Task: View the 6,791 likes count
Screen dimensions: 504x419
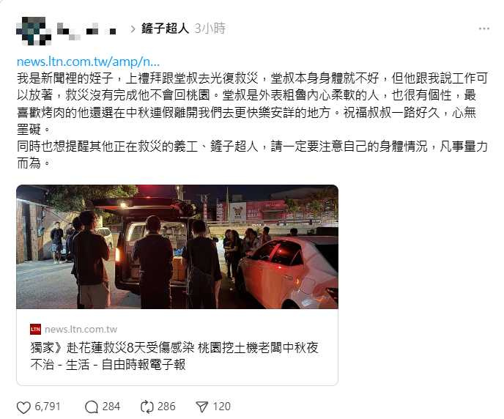Action: tap(48, 407)
